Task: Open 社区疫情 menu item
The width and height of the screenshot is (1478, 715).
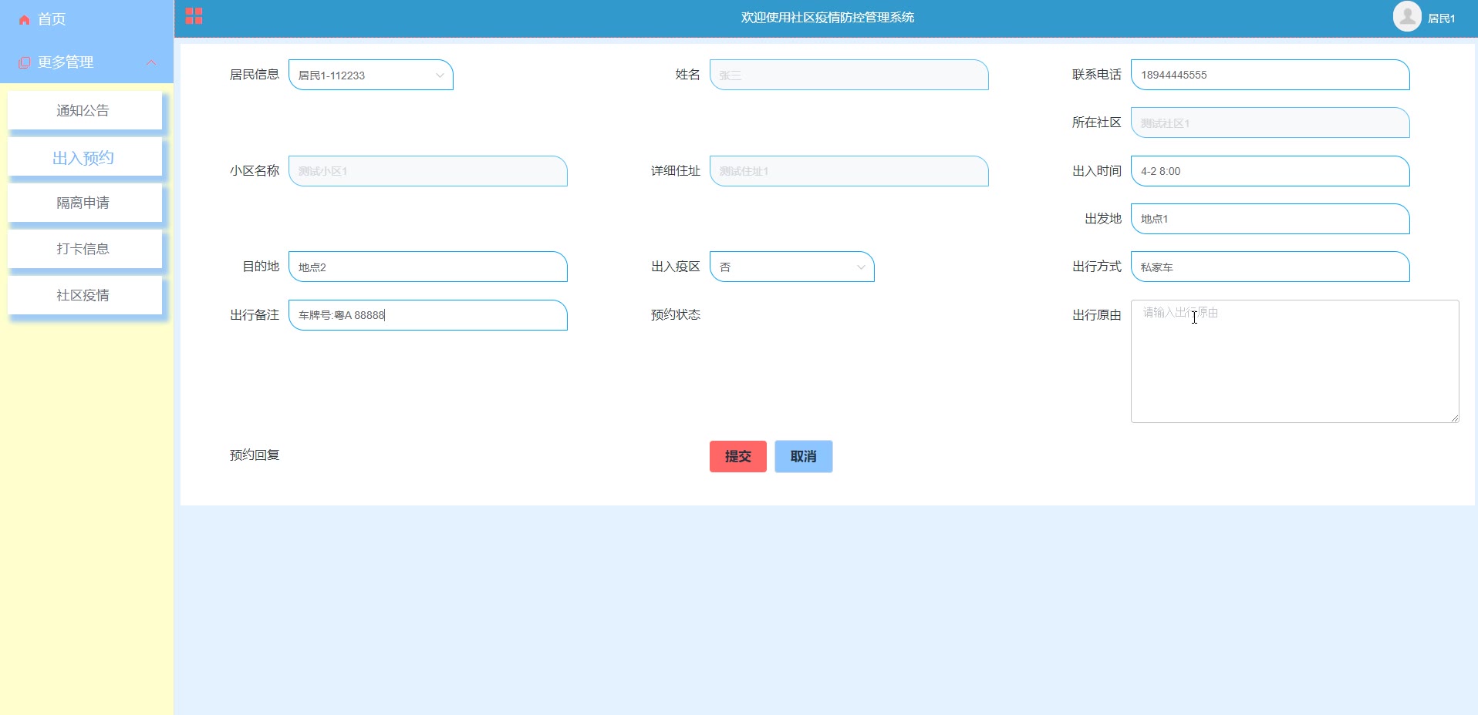Action: click(85, 295)
